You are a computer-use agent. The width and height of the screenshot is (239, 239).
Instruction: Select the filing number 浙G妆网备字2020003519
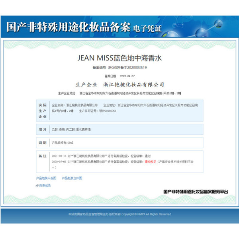[x=127, y=68]
